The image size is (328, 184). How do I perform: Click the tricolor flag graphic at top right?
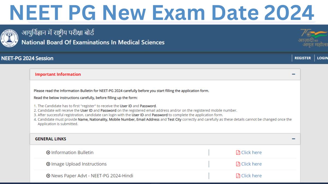click(318, 34)
